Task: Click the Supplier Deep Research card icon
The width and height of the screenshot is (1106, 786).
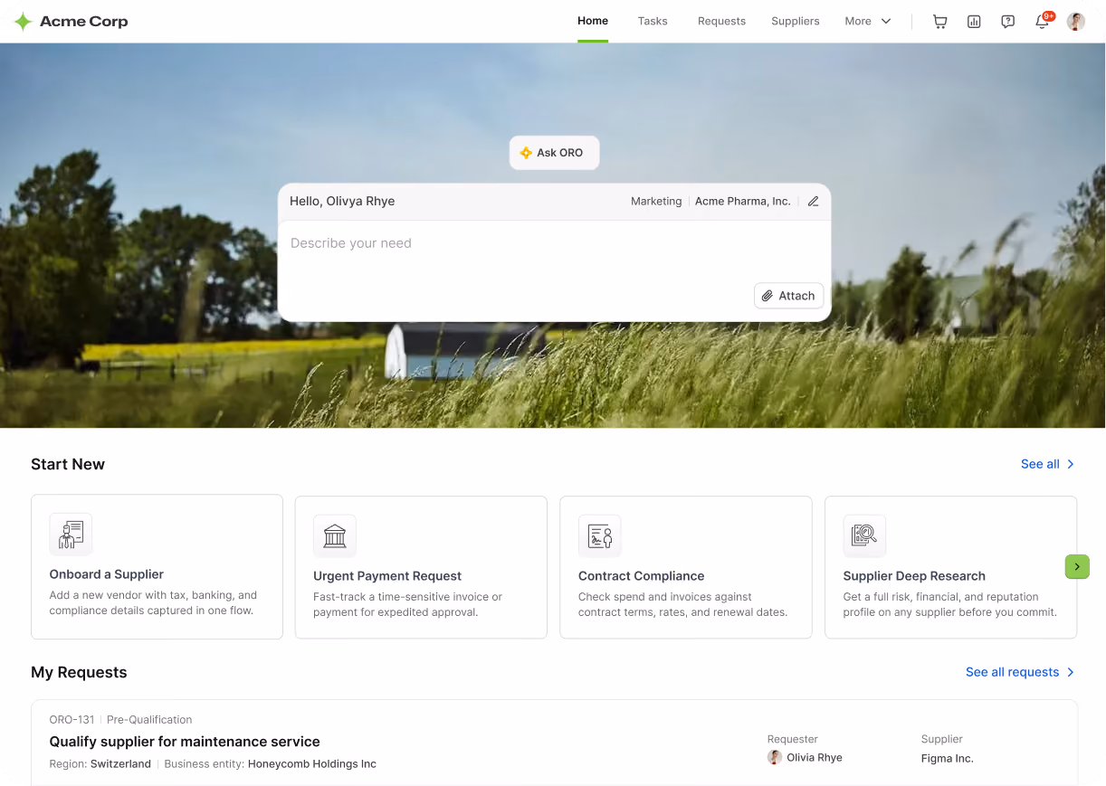Action: [x=864, y=536]
